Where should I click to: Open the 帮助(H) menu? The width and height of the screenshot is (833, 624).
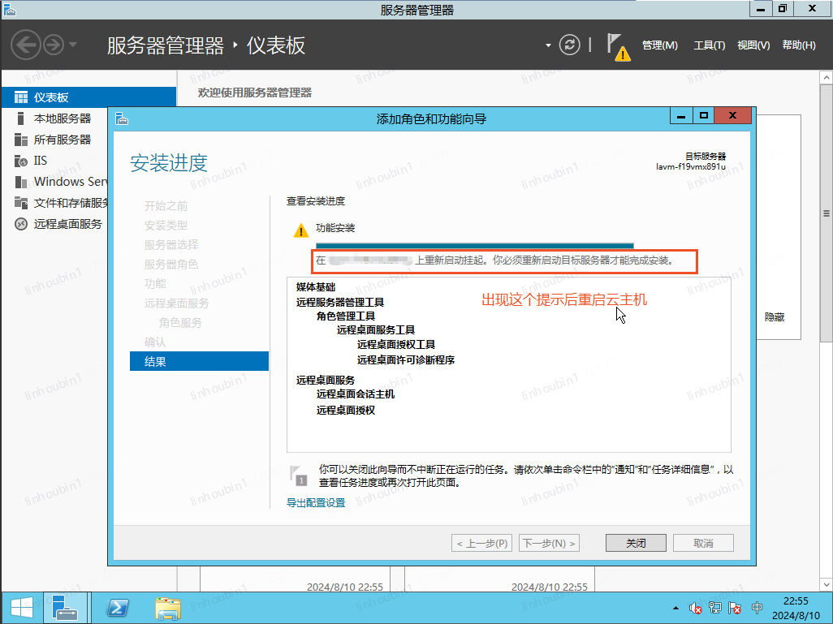point(798,45)
